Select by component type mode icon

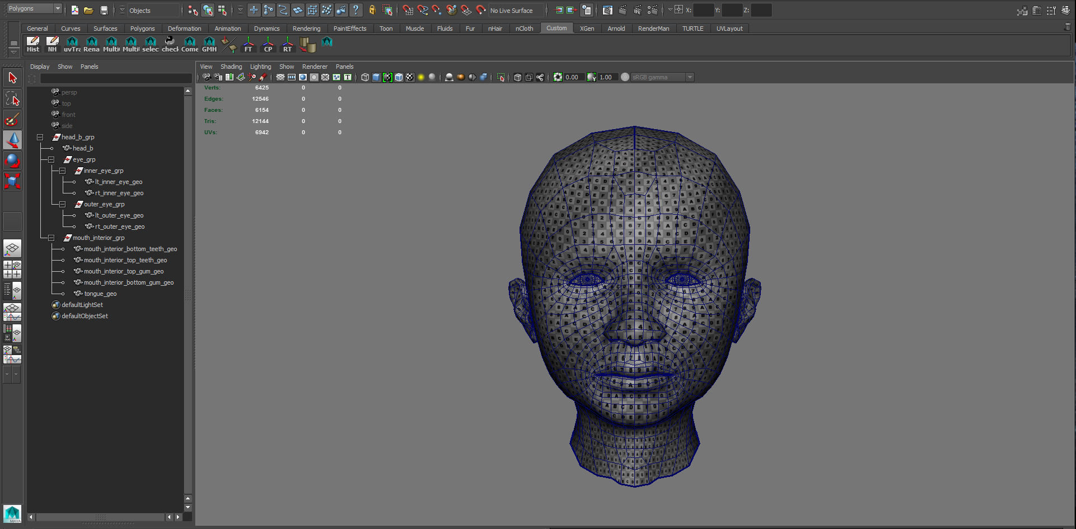222,10
